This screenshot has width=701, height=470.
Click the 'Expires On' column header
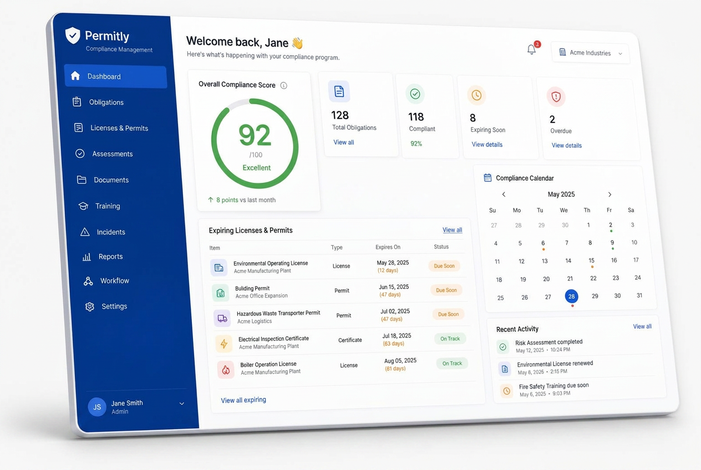(x=388, y=247)
